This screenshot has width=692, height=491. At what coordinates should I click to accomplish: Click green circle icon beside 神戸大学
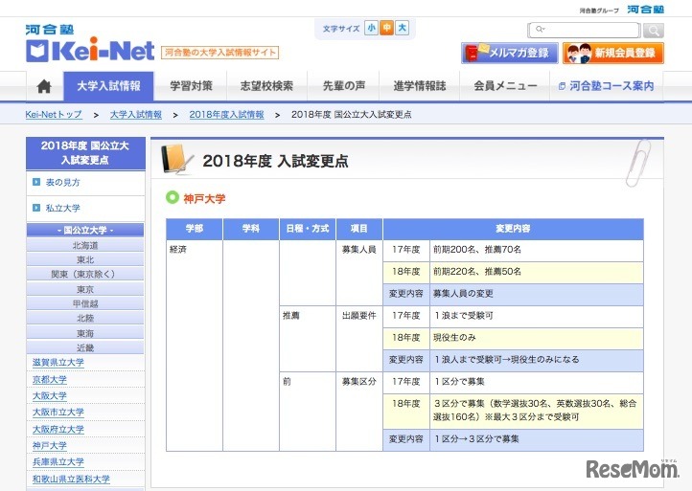(173, 197)
